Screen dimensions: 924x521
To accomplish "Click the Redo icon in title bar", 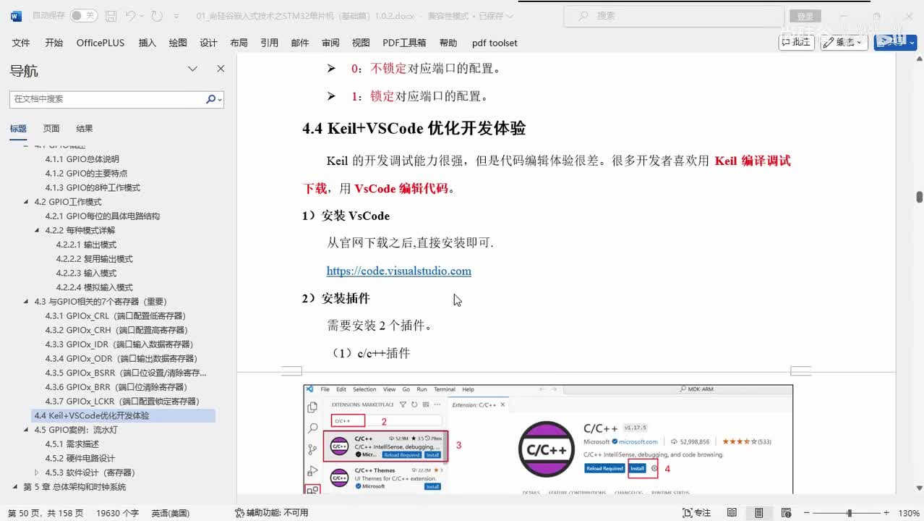I will tap(158, 15).
